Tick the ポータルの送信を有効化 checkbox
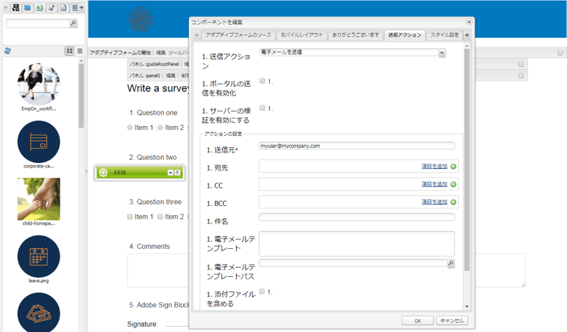567x332 pixels. tap(262, 81)
